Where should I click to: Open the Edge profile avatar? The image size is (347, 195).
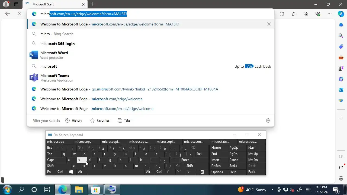tap(6, 4)
